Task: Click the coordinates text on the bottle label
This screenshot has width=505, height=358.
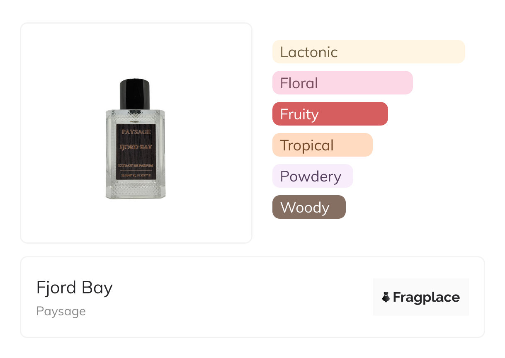Action: coord(136,176)
